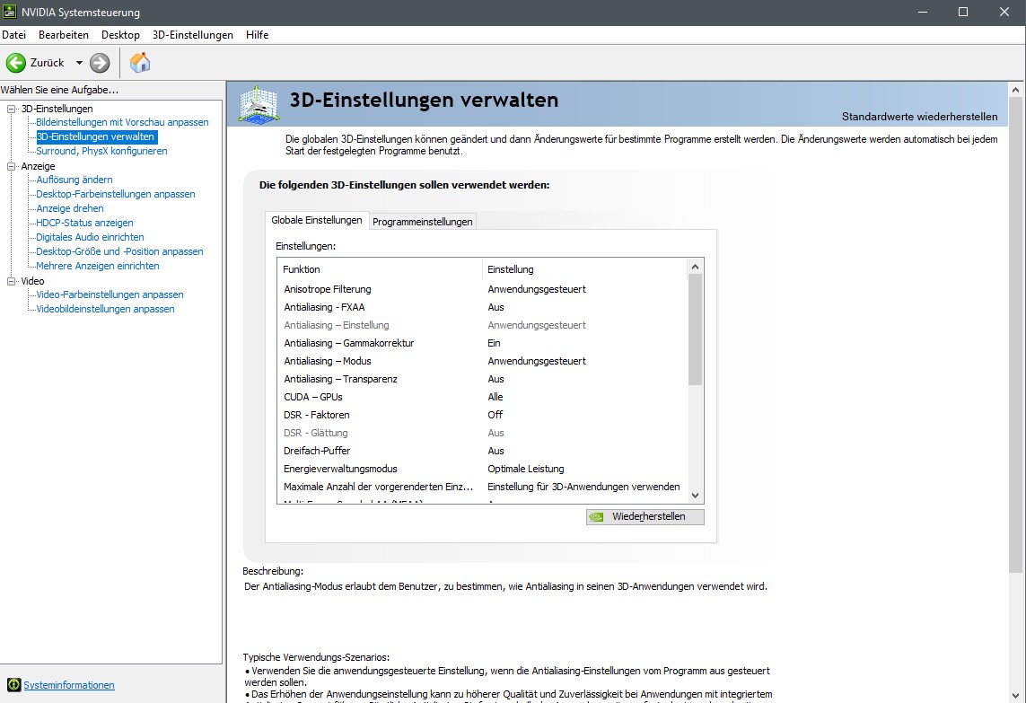
Task: Open Mehrere Anzeigen einrichten
Action: 98,266
